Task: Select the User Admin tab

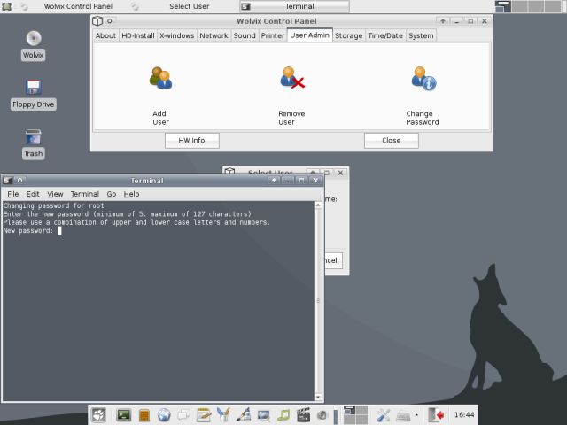Action: pyautogui.click(x=309, y=35)
